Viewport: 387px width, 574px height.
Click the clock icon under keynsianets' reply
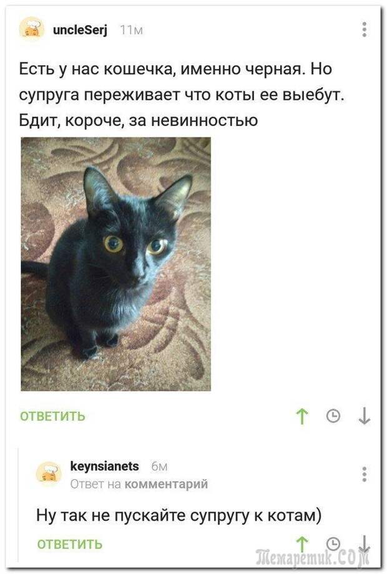tap(333, 543)
